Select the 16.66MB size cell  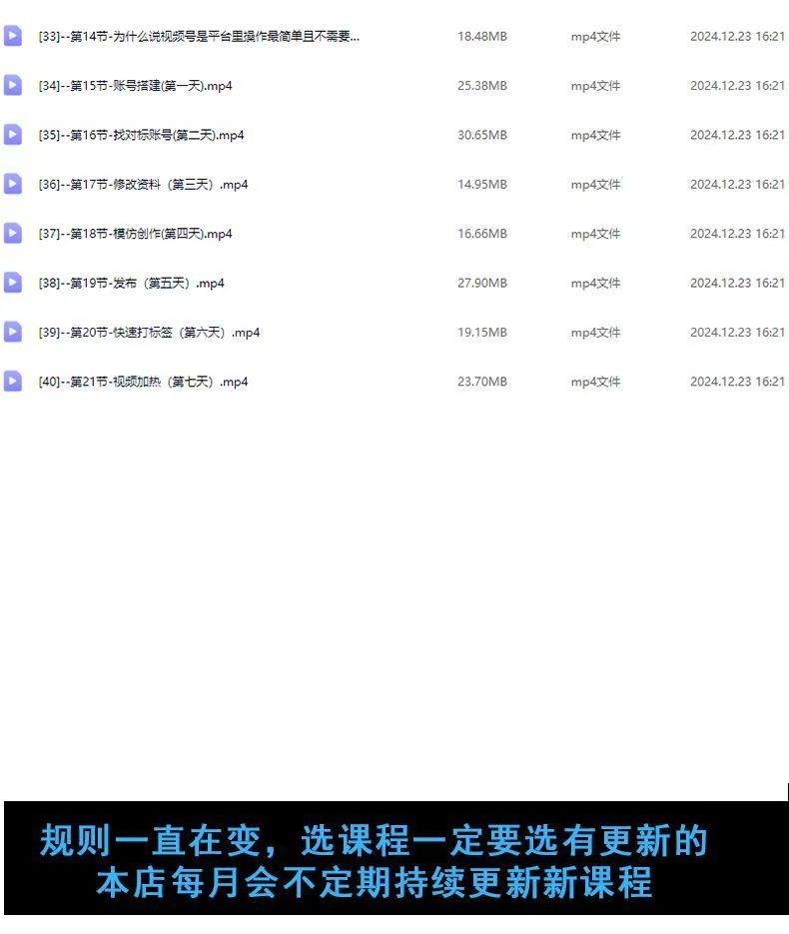[x=482, y=234]
